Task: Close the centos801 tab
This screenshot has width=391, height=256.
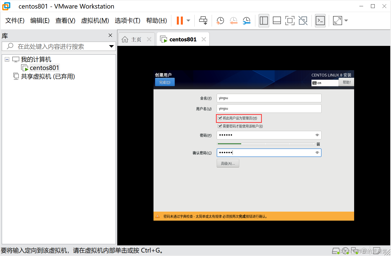Action: click(204, 39)
